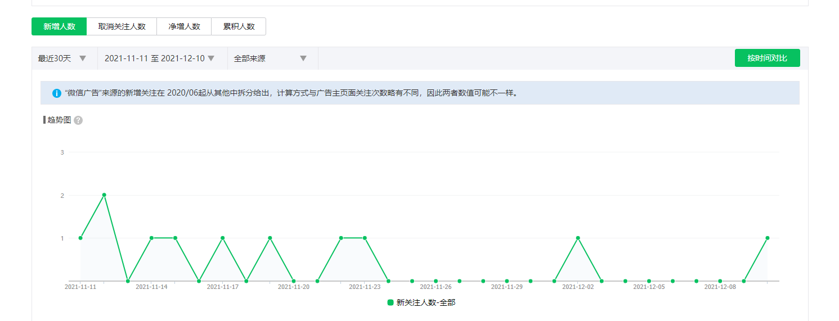
Task: View the 累积人数 tab
Action: (239, 26)
